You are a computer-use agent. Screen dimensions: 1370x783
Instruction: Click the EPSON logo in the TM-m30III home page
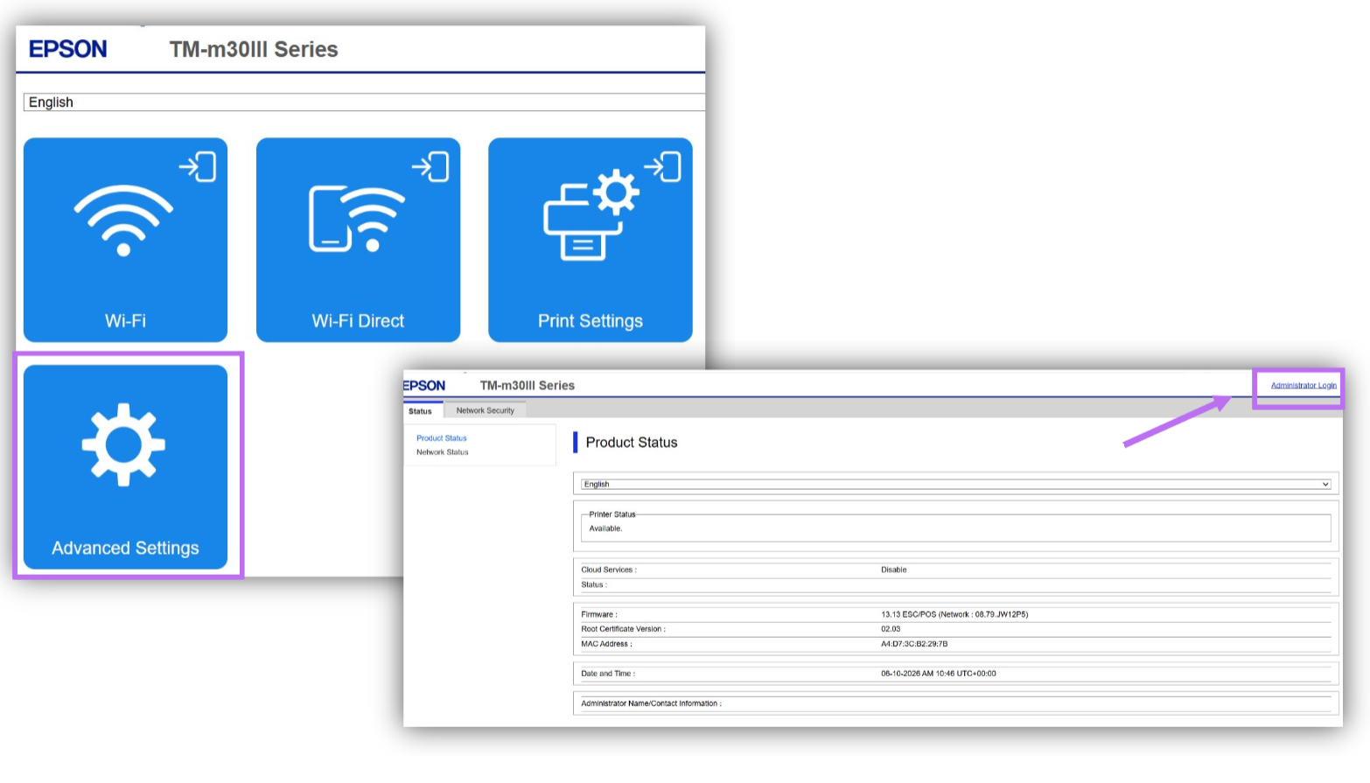(68, 49)
